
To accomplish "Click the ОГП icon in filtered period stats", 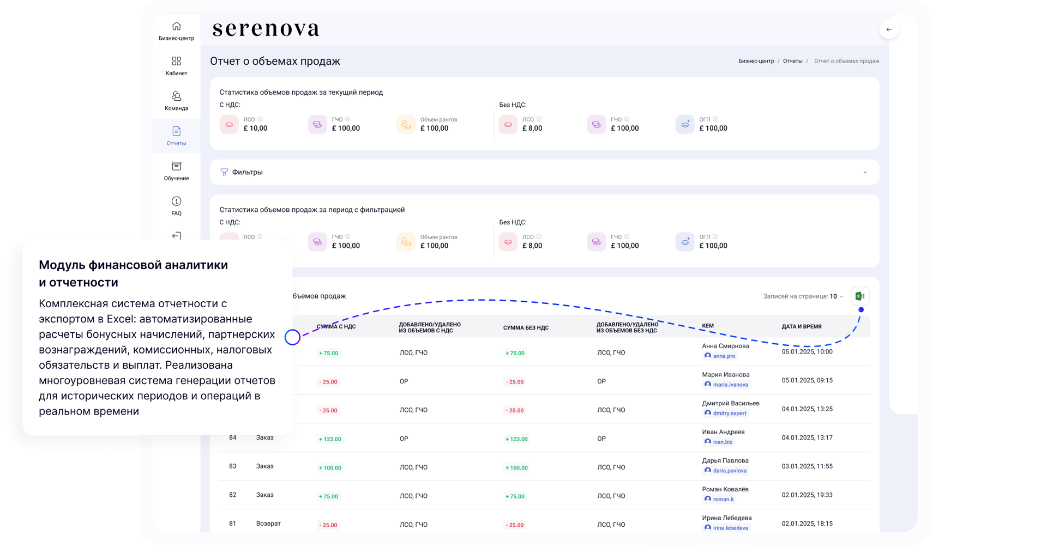I will [684, 242].
